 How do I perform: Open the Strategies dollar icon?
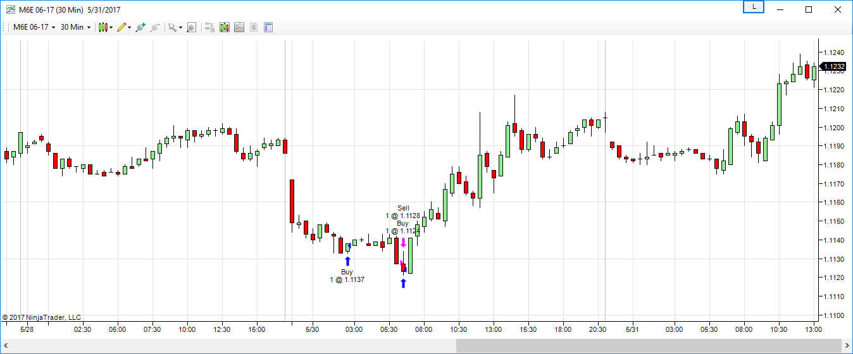(x=254, y=27)
